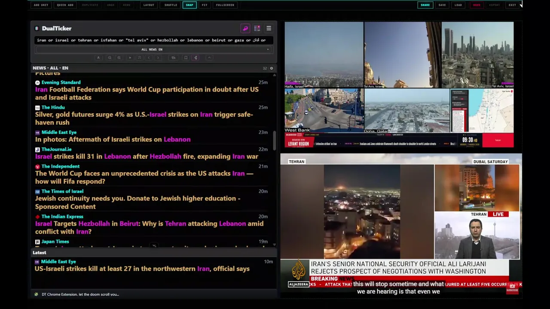Click SHUFFLE in top bar
Viewport: 550px width, 309px height.
tap(171, 5)
